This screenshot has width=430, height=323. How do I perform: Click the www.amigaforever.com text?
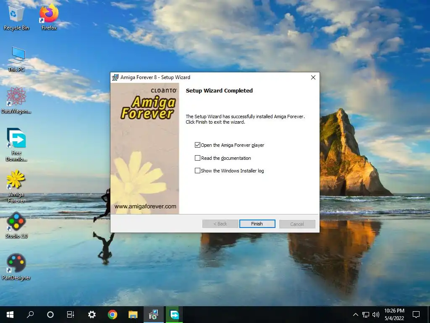[145, 206]
